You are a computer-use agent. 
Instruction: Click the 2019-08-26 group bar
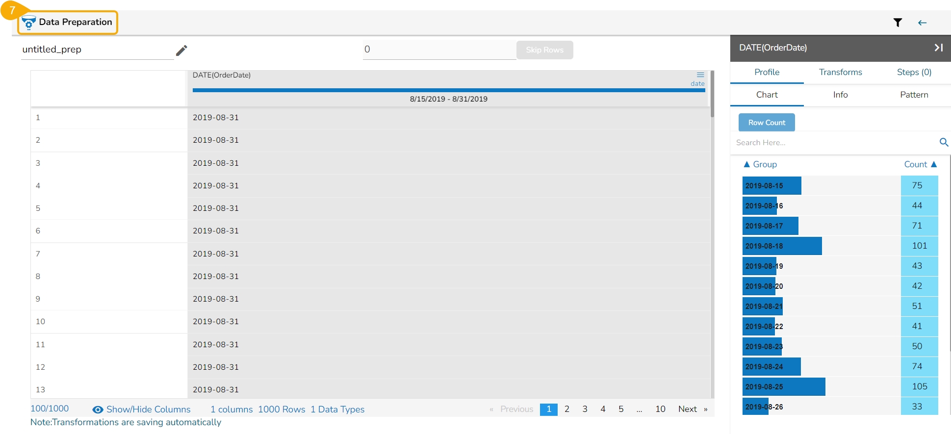[x=756, y=407]
